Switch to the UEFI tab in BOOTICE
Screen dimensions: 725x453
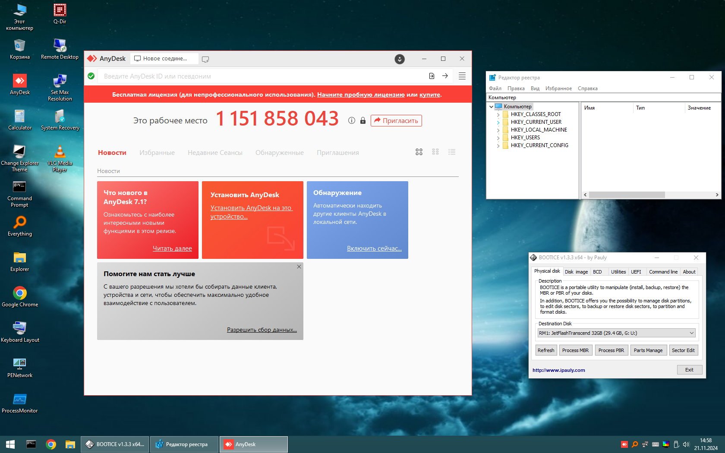(x=636, y=272)
